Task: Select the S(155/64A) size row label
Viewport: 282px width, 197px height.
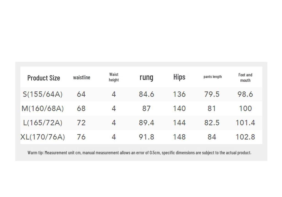Action: coord(43,94)
